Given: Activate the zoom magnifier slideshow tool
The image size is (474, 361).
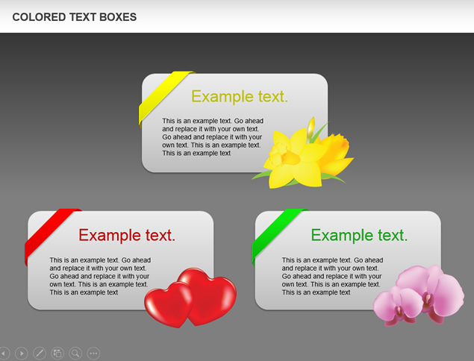Looking at the screenshot, I should 75,353.
